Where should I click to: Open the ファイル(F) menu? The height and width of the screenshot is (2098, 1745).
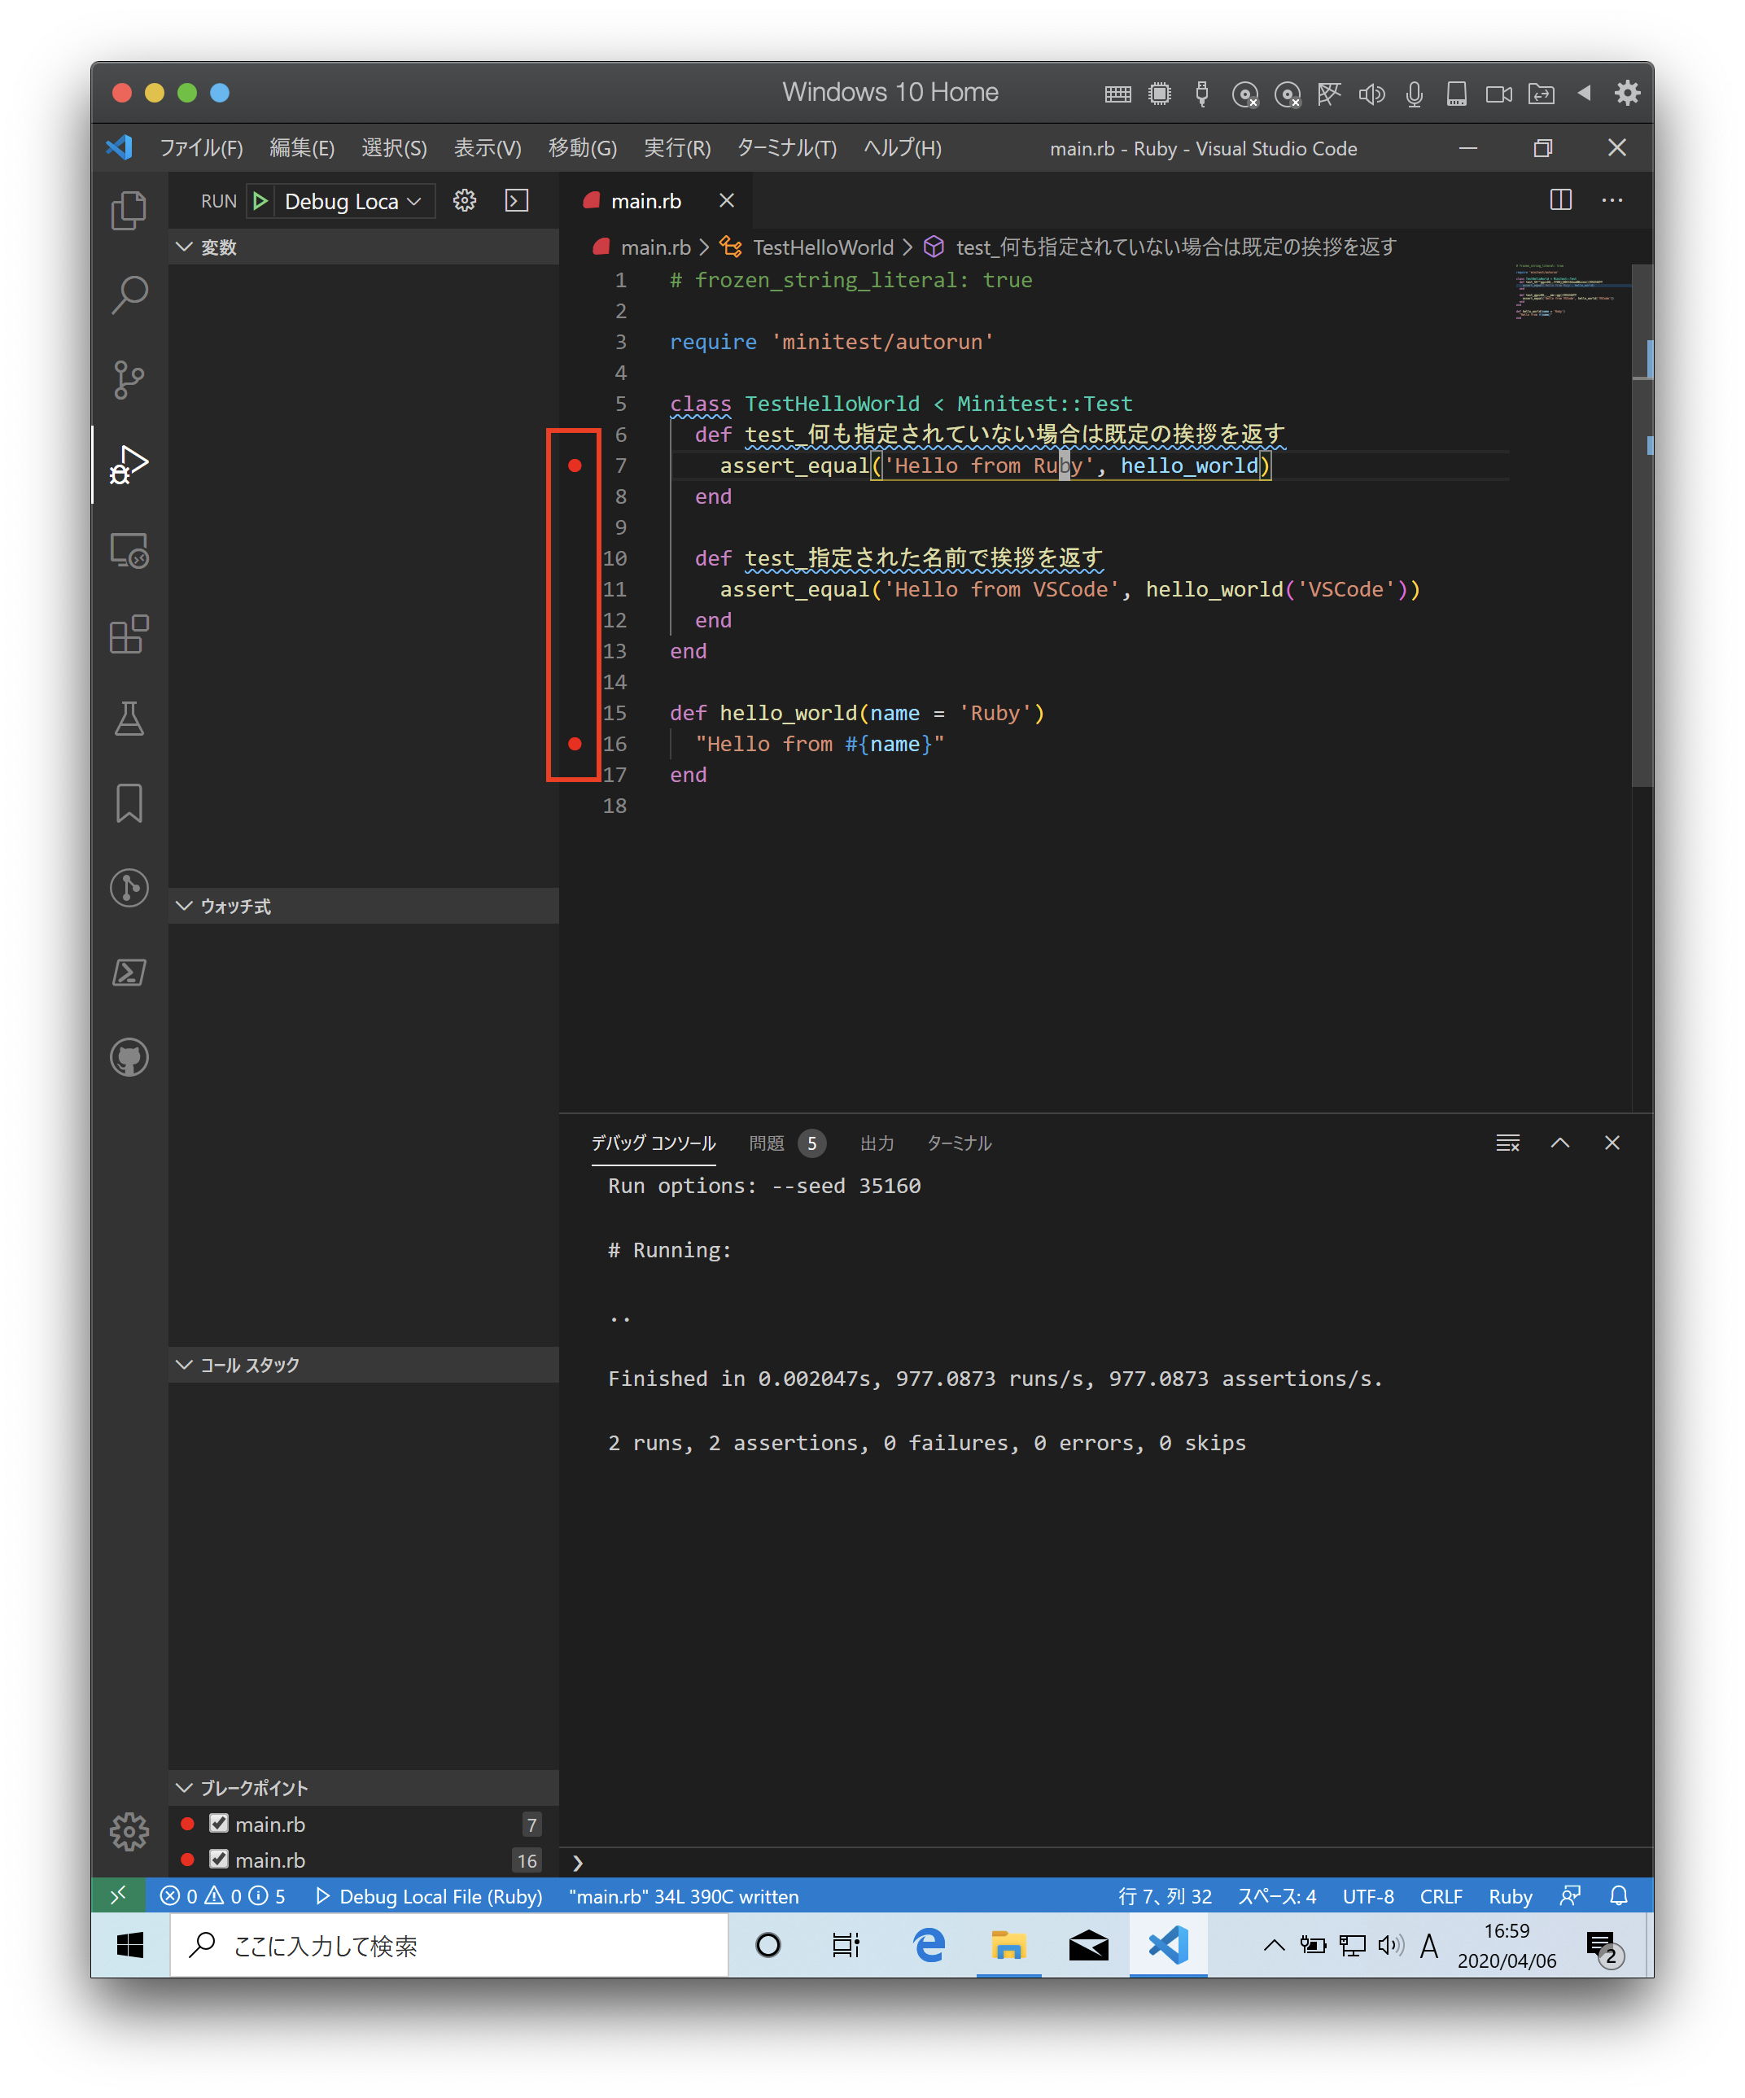point(203,148)
